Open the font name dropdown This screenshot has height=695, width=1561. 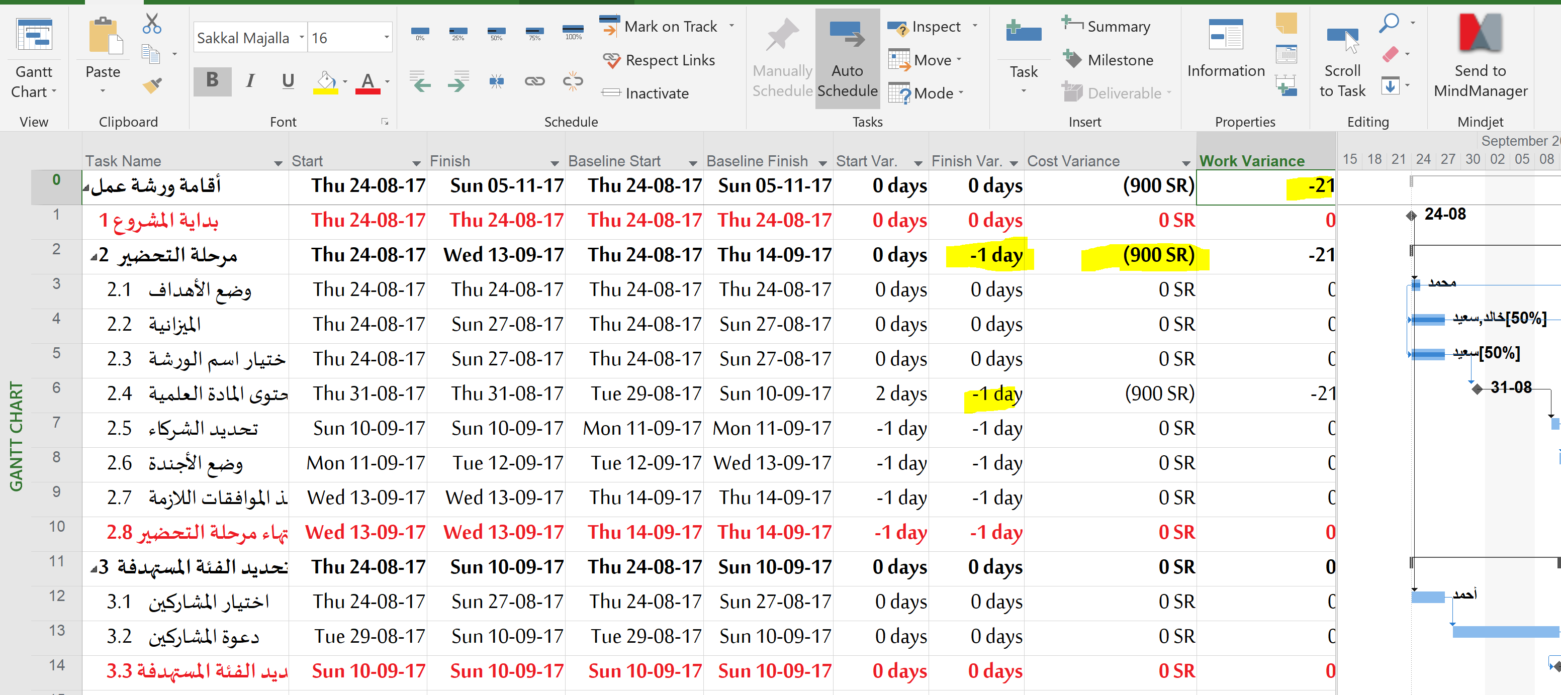[301, 38]
